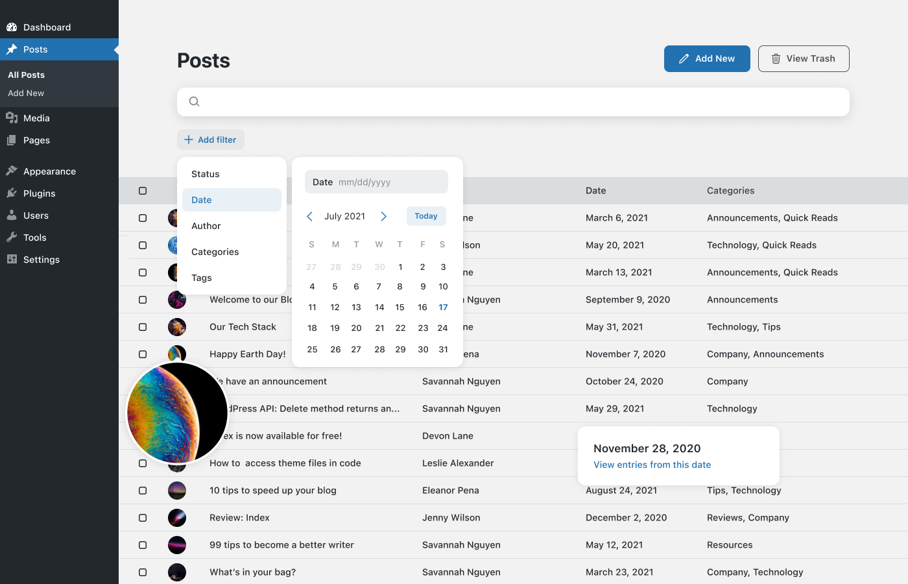Select June 27 greyed date in calendar
Image resolution: width=908 pixels, height=584 pixels.
click(x=311, y=267)
